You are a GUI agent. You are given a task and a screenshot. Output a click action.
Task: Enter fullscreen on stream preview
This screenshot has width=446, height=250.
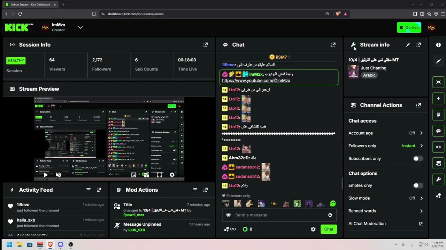click(x=159, y=175)
